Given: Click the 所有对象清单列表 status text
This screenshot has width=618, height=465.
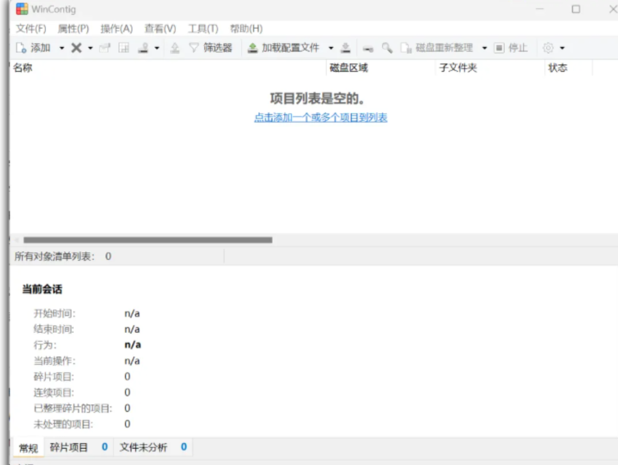Looking at the screenshot, I should (x=55, y=257).
